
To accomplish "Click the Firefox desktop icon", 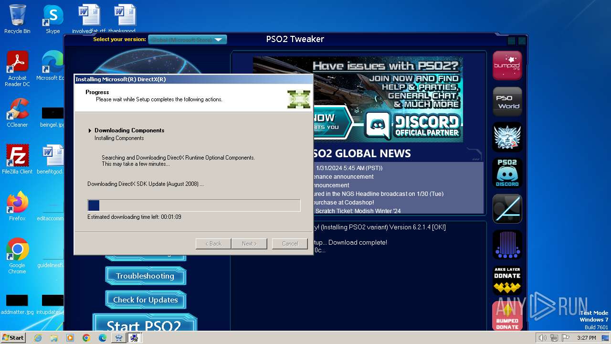I will coord(17,206).
